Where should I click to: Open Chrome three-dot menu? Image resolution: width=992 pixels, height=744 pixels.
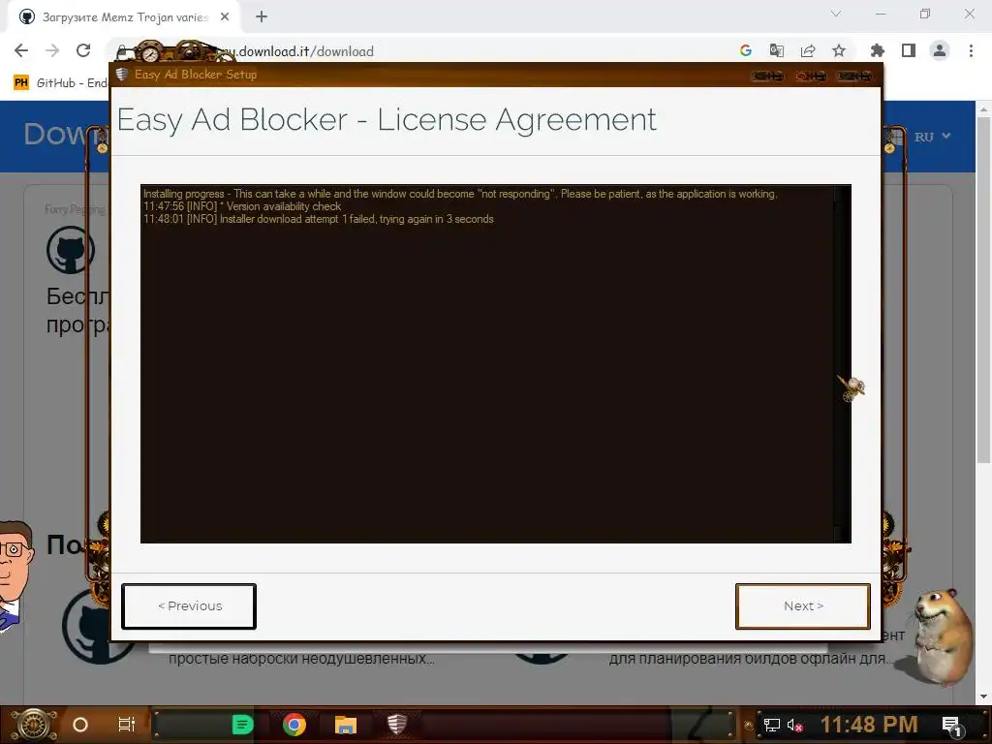pyautogui.click(x=971, y=50)
